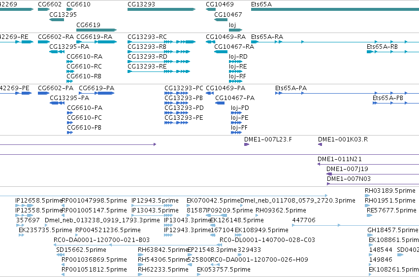Select protein loj-PF
This screenshot has width=419, height=277.
pos(236,133)
